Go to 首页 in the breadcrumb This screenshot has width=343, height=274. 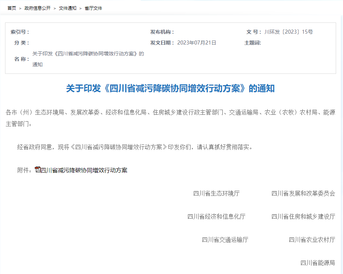(x=12, y=8)
